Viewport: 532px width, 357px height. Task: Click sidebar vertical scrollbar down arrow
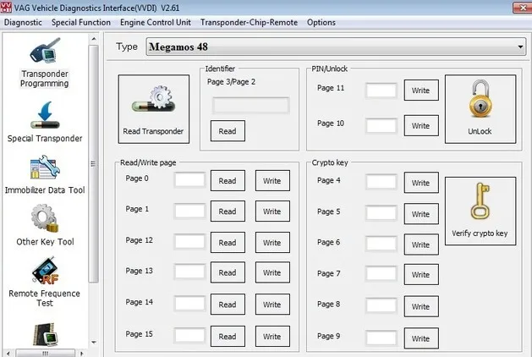point(94,342)
